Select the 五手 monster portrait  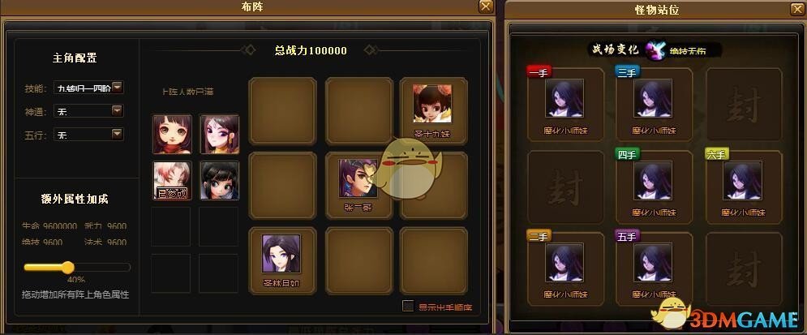[653, 263]
